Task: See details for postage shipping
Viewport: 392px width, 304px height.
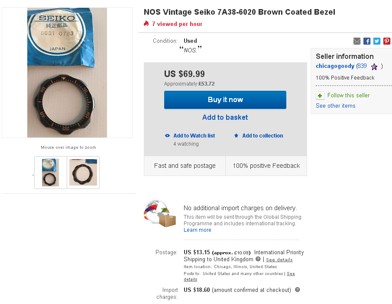Action: pos(279,260)
